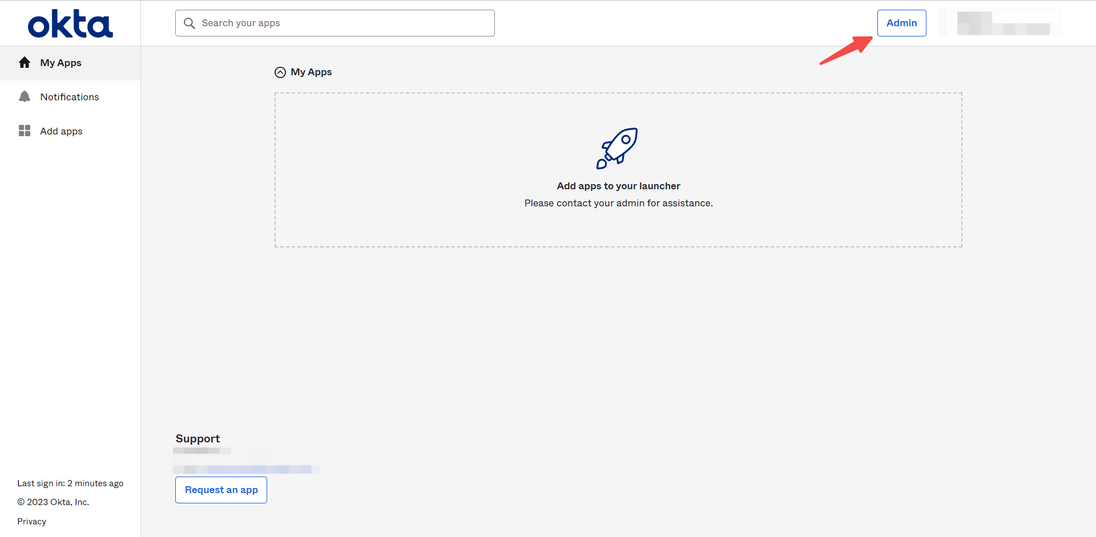Focus the Search your apps field
Screen dimensions: 1096x537
click(x=335, y=23)
